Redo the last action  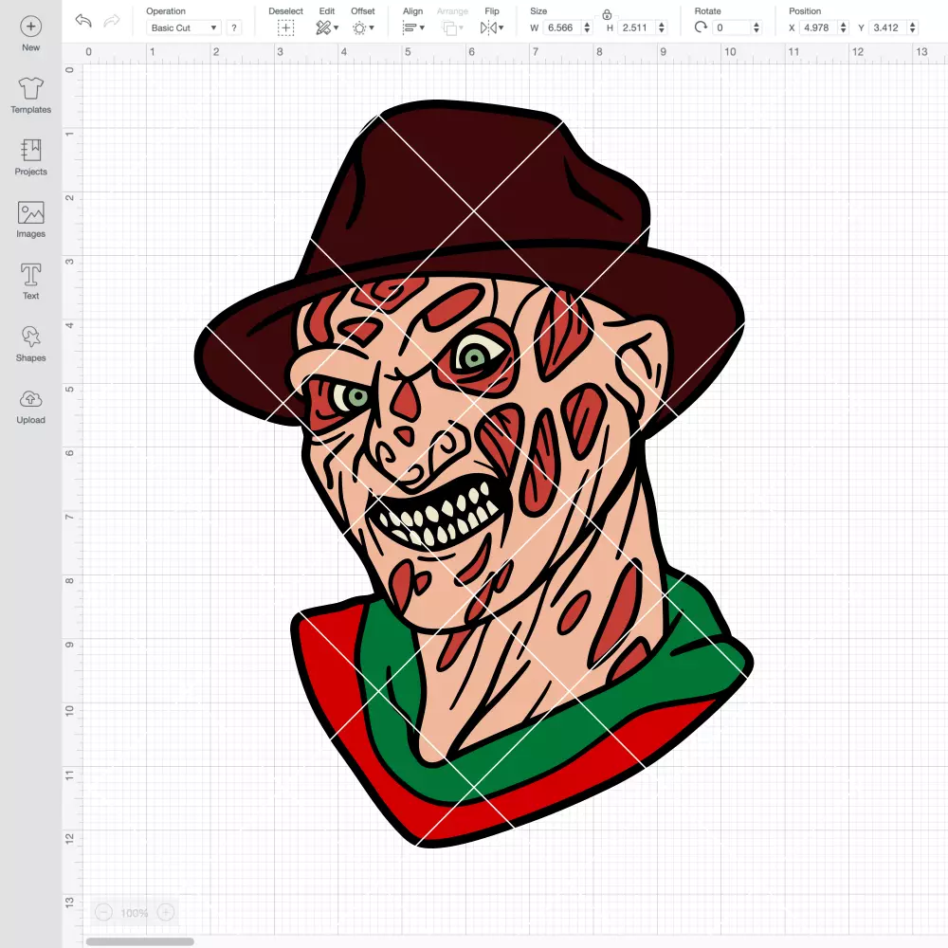112,21
